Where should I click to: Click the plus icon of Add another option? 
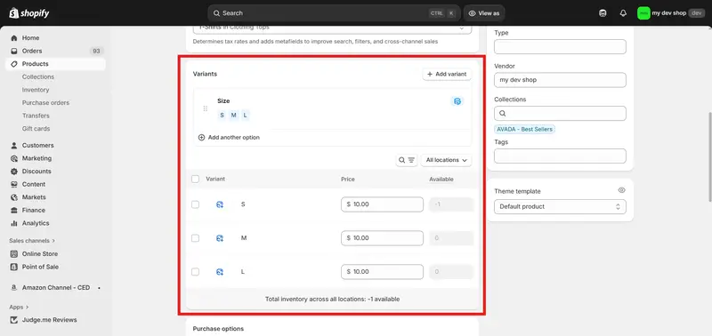tap(202, 138)
